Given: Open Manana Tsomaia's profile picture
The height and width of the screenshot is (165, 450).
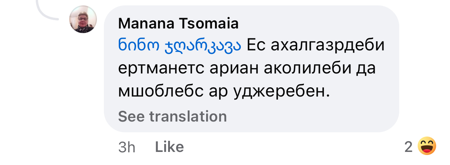Looking at the screenshot, I should (83, 19).
